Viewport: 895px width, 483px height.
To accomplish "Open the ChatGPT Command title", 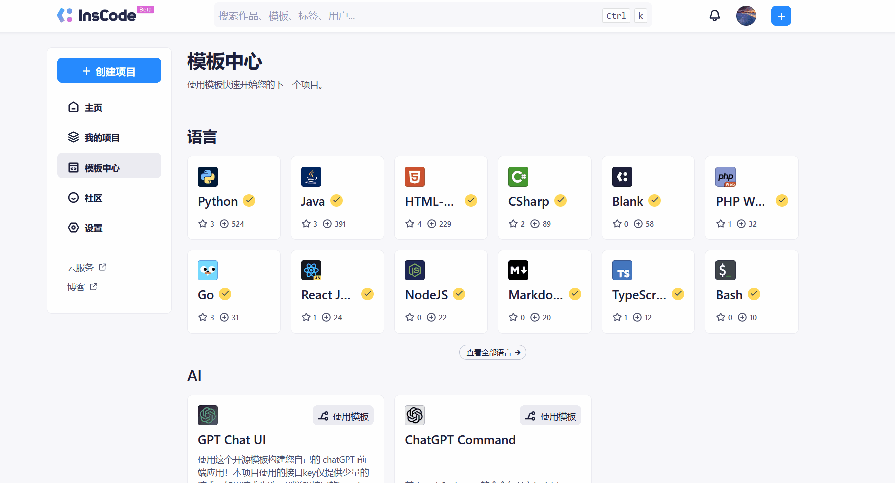I will tap(460, 440).
